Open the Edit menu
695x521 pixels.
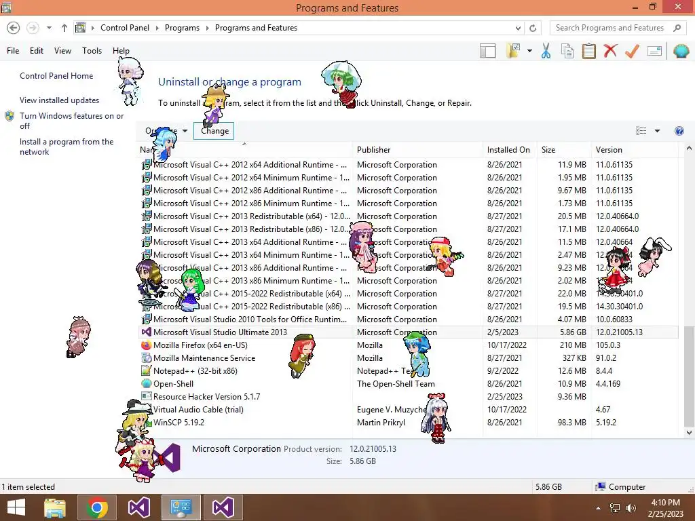click(x=37, y=51)
